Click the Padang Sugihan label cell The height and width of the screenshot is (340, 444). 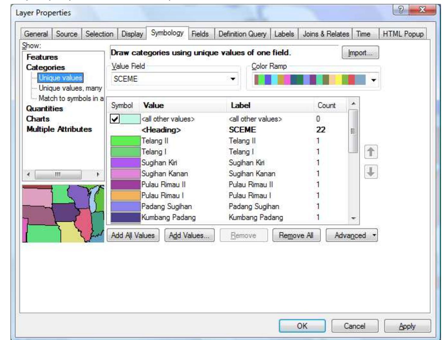(254, 206)
